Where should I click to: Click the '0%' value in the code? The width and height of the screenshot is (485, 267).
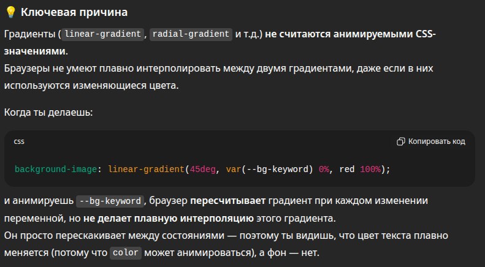(324, 170)
